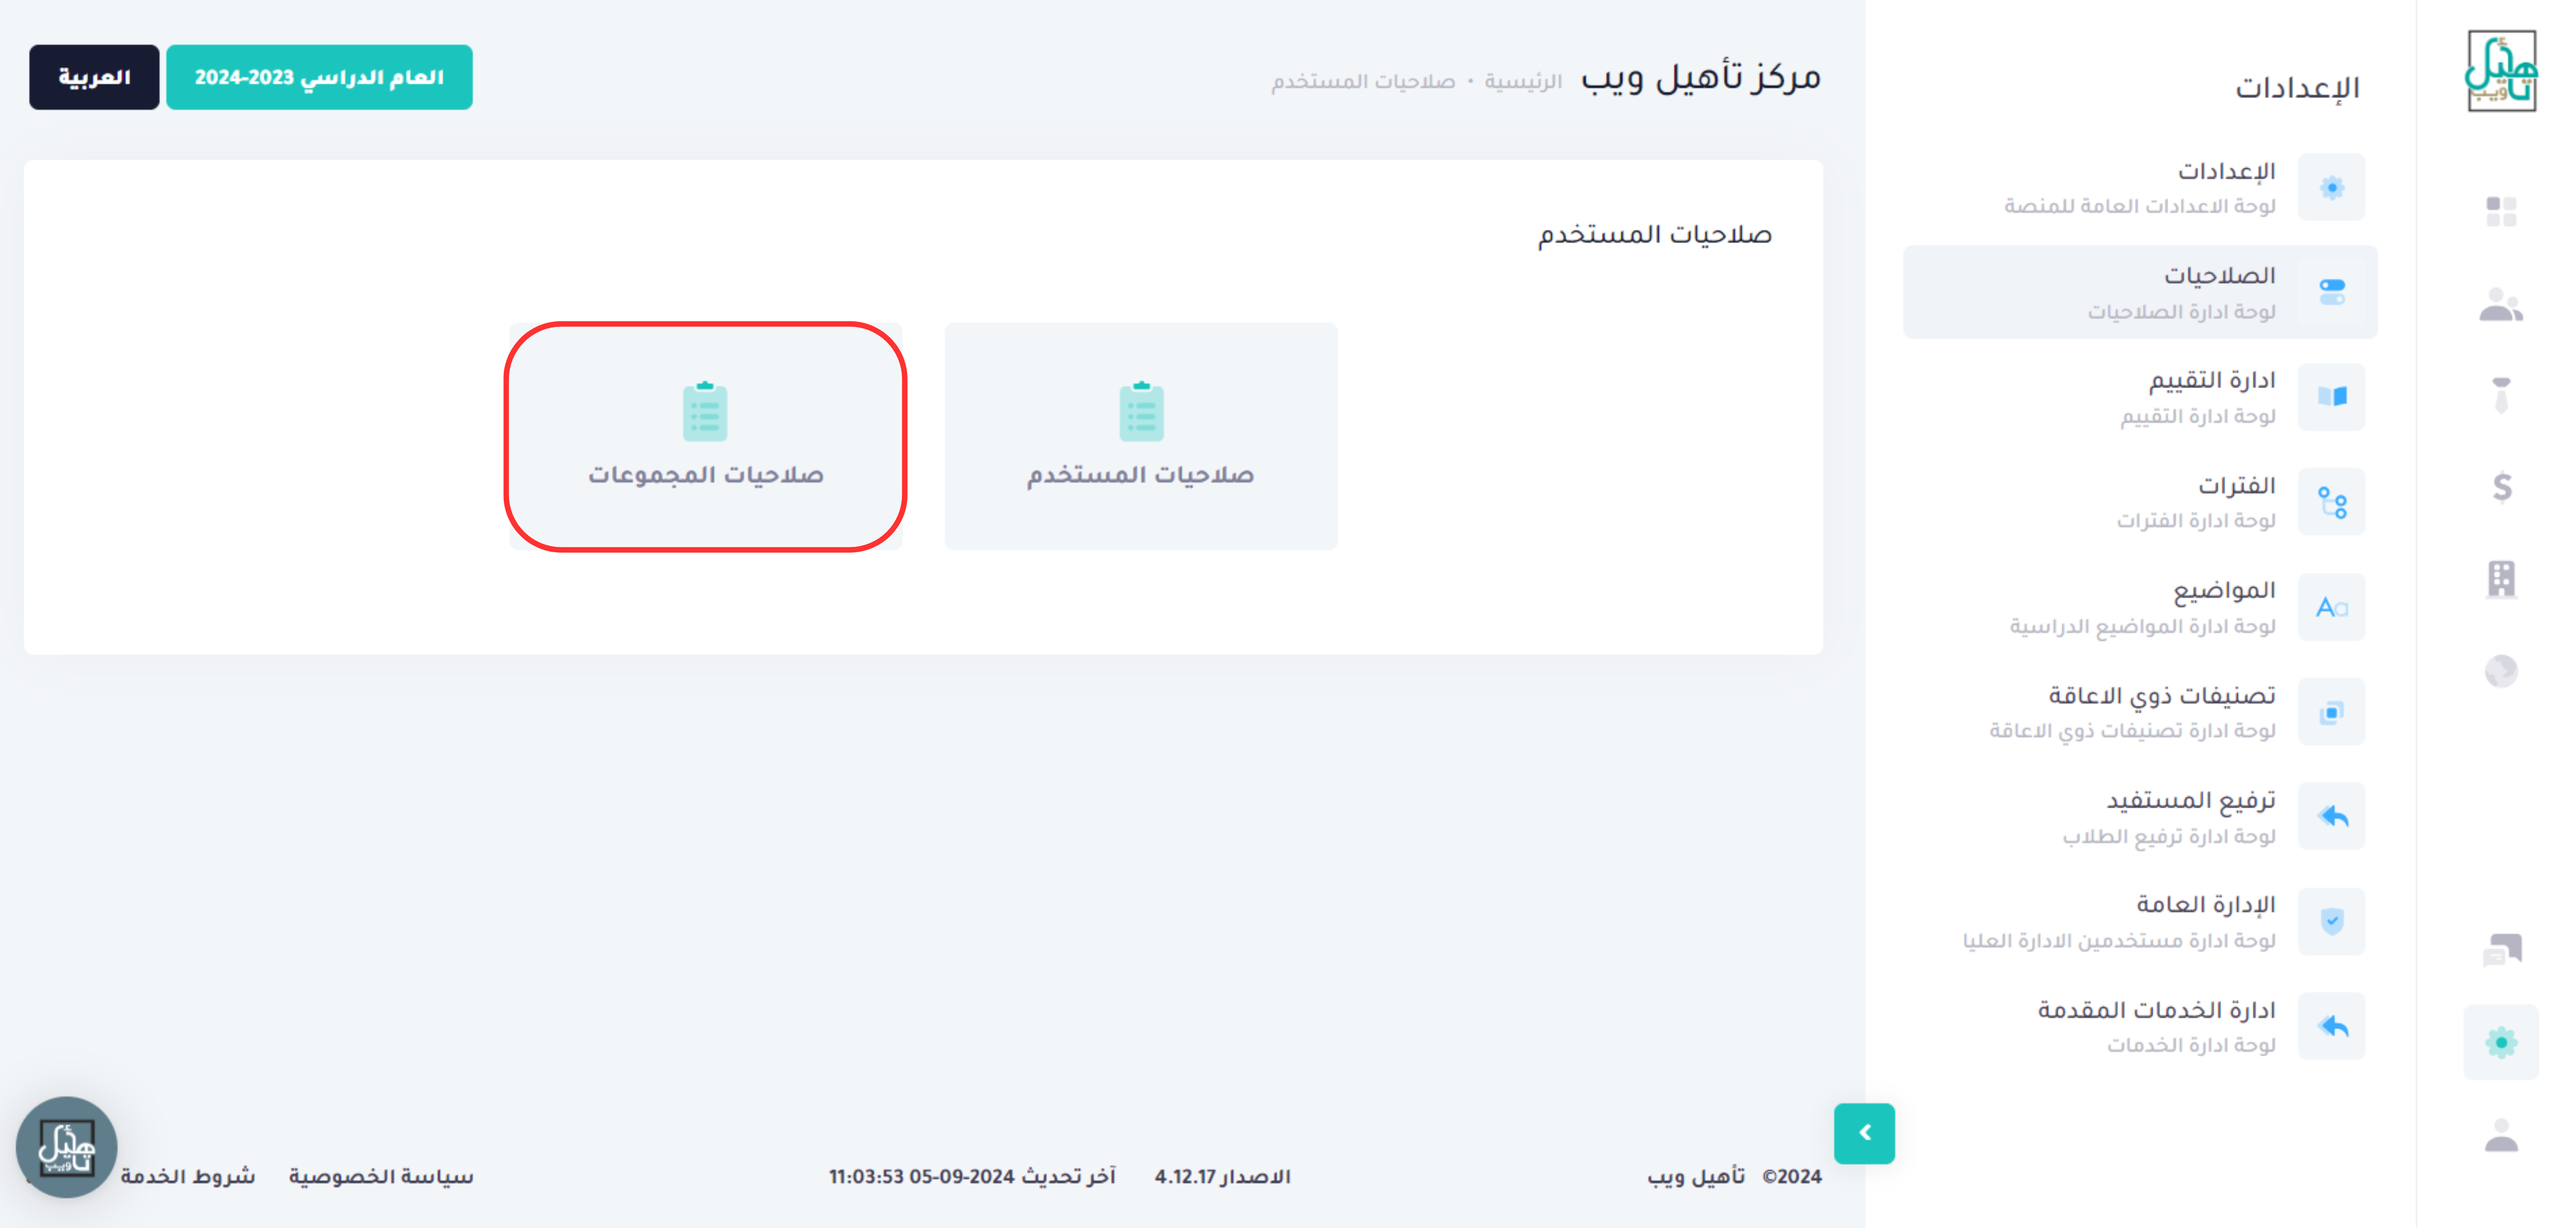Viewport: 2576px width, 1228px height.
Task: Open the صلاحيات المجموعات card
Action: [706, 436]
